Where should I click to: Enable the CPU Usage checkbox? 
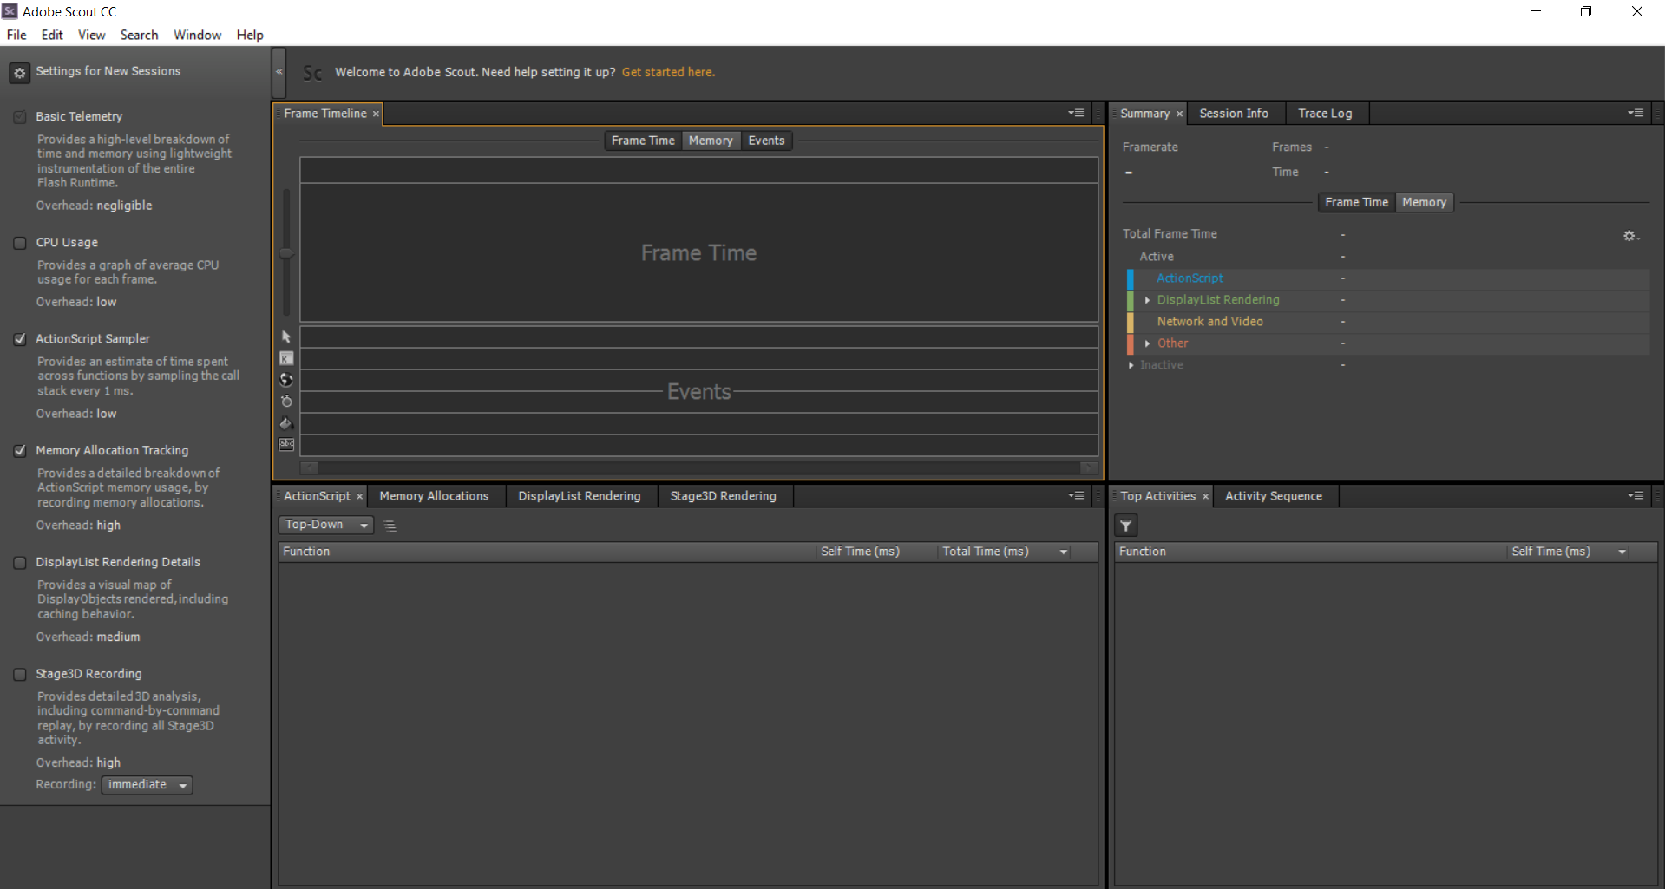pos(20,243)
